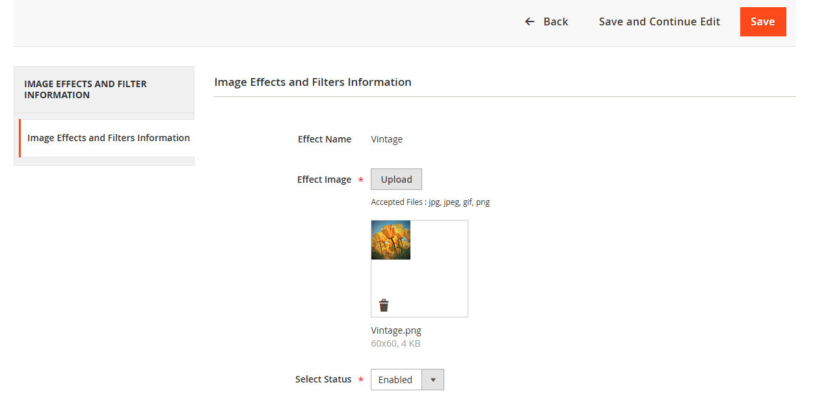Image resolution: width=815 pixels, height=402 pixels.
Task: Open the yellow tulip effect thumbnail
Action: pos(391,240)
